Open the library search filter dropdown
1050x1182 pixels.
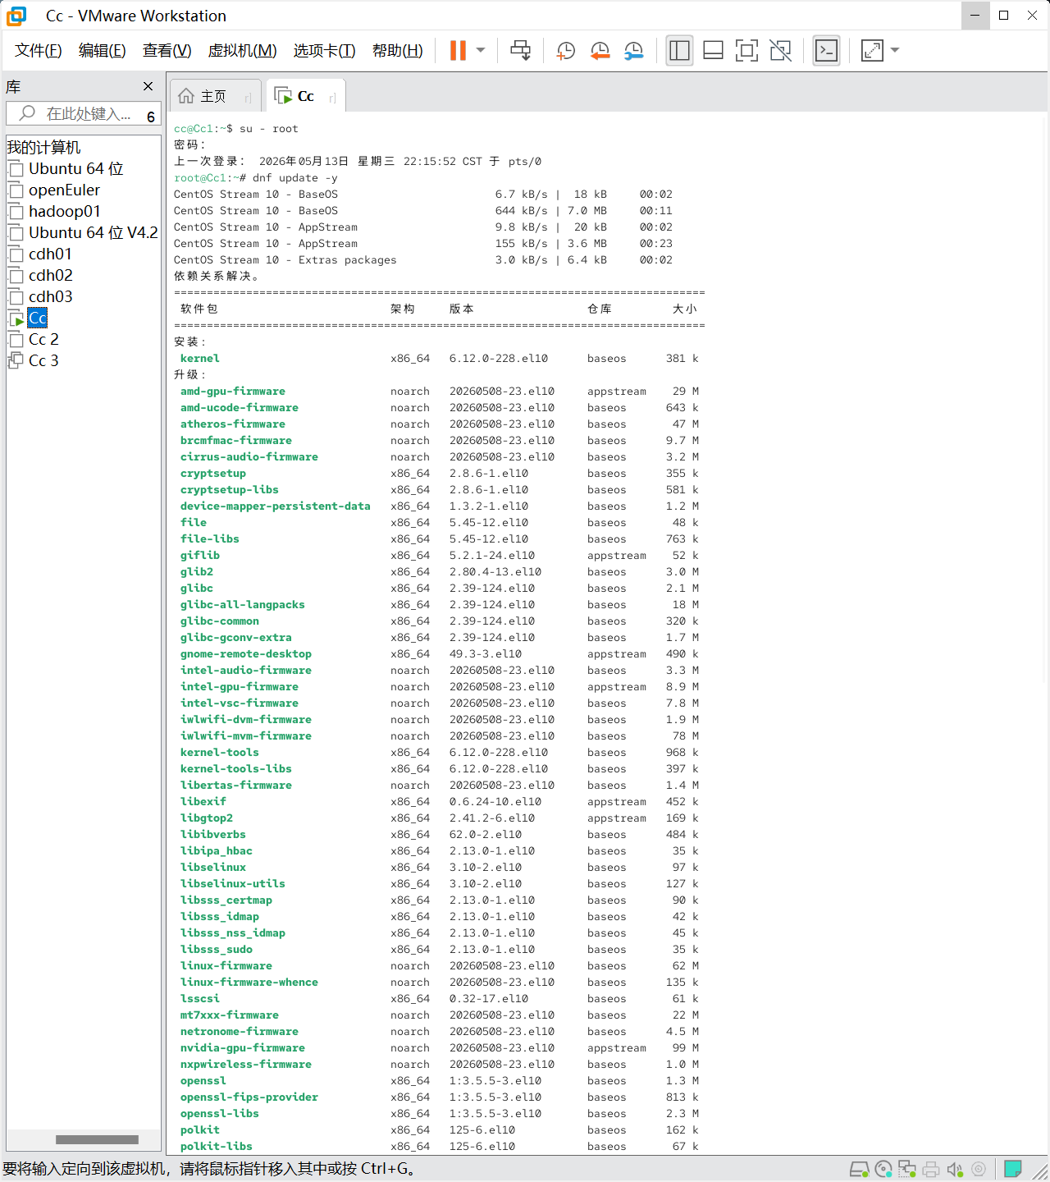[x=151, y=117]
